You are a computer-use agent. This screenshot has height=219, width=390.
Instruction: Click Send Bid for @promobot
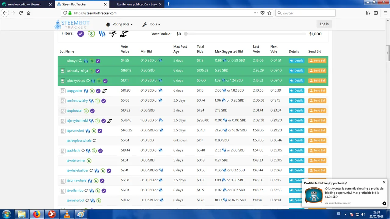pos(317,130)
